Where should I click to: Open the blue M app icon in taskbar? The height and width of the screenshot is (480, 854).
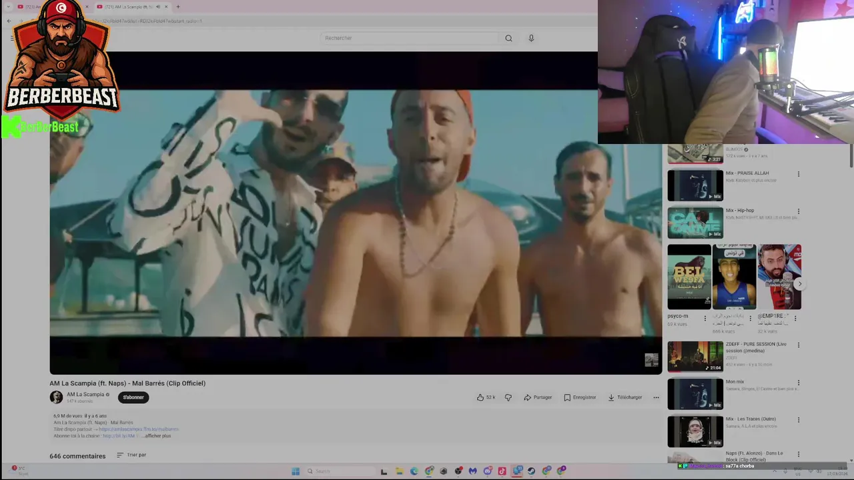(473, 471)
